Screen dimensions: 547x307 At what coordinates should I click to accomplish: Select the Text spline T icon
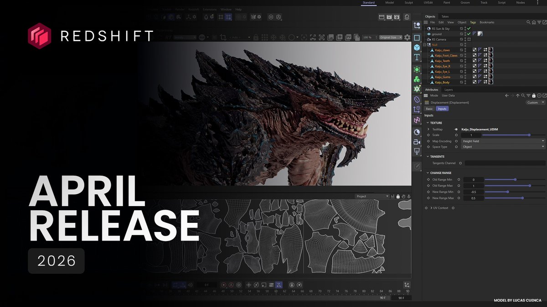417,57
